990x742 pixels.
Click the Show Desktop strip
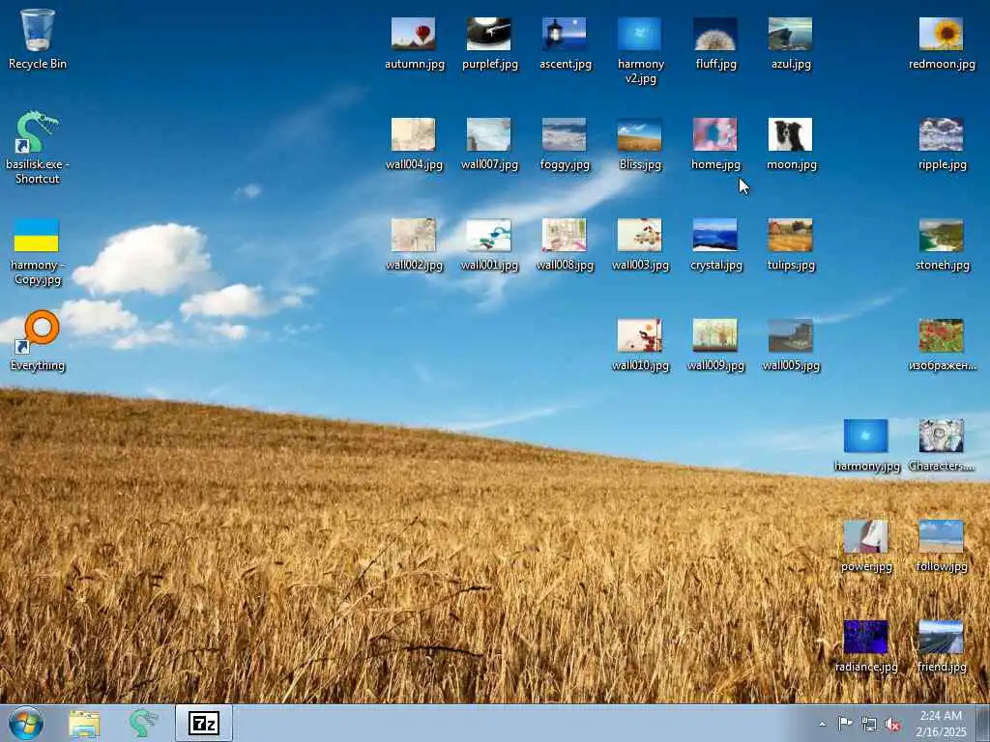point(983,724)
